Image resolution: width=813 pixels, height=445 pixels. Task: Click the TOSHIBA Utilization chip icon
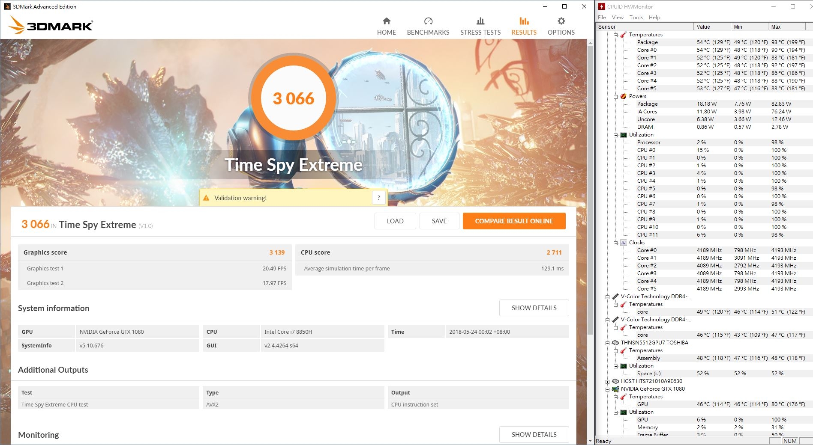[x=624, y=366]
